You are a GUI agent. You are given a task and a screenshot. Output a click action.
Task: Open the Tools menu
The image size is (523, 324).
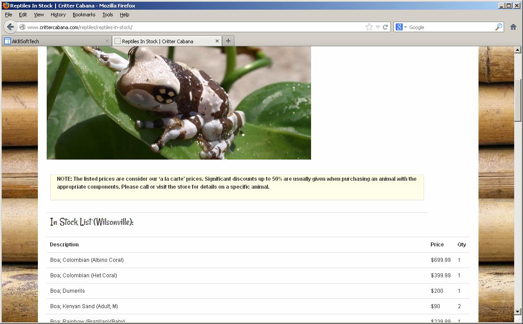point(108,15)
